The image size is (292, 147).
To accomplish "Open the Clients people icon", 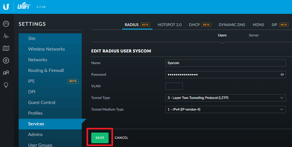I will 6,73.
